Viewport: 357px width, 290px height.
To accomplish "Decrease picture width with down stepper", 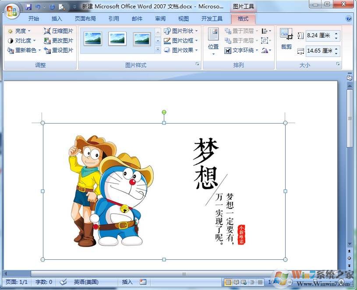I will click(x=336, y=53).
